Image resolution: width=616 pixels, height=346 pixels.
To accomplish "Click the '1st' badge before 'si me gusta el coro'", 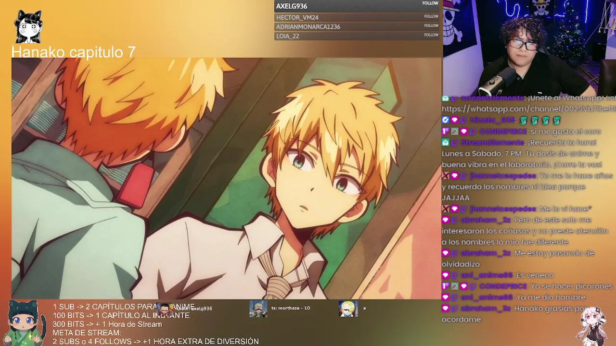I will [x=446, y=131].
